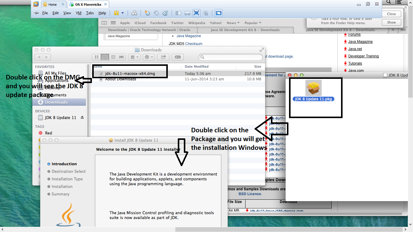This screenshot has width=413, height=232.
Task: Open the VMware View menu
Action: pyautogui.click(x=67, y=13)
